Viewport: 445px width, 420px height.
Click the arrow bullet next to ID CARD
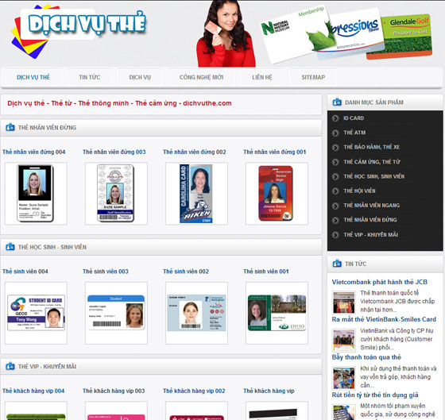click(x=335, y=118)
